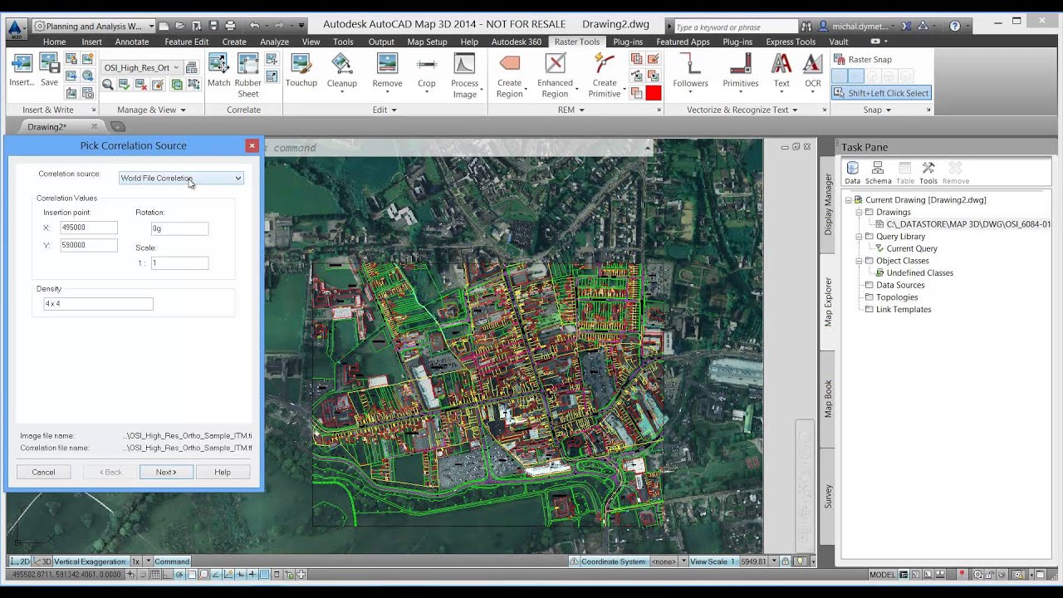Click the Help question mark icon
The height and width of the screenshot is (598, 1063).
click(955, 26)
